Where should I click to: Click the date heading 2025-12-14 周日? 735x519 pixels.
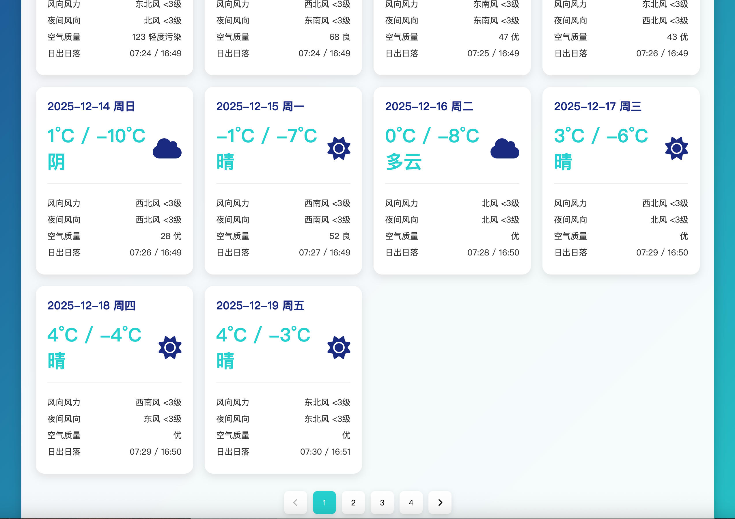[x=91, y=106]
